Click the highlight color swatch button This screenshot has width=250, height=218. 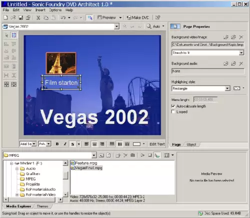(237, 88)
